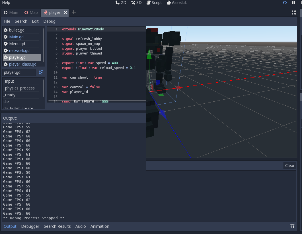Switch to the 3D workspace
Image resolution: width=302 pixels, height=234 pixels.
[136, 3]
